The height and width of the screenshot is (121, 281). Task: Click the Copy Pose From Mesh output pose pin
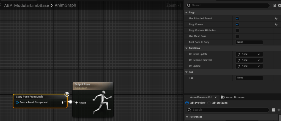(63, 102)
